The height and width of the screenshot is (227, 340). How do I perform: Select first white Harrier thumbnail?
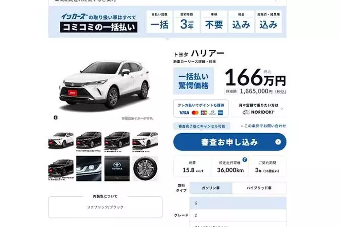pos(61,140)
